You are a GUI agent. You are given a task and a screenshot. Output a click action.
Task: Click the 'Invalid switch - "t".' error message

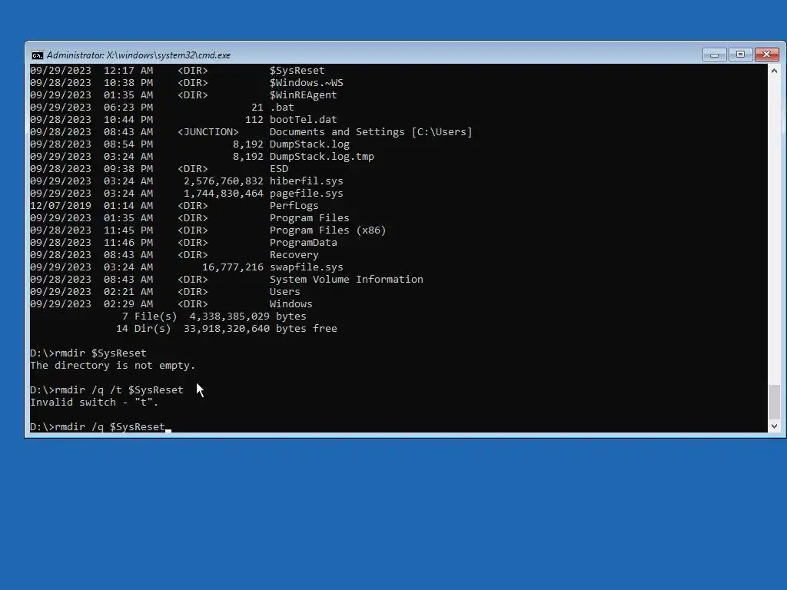coord(95,403)
